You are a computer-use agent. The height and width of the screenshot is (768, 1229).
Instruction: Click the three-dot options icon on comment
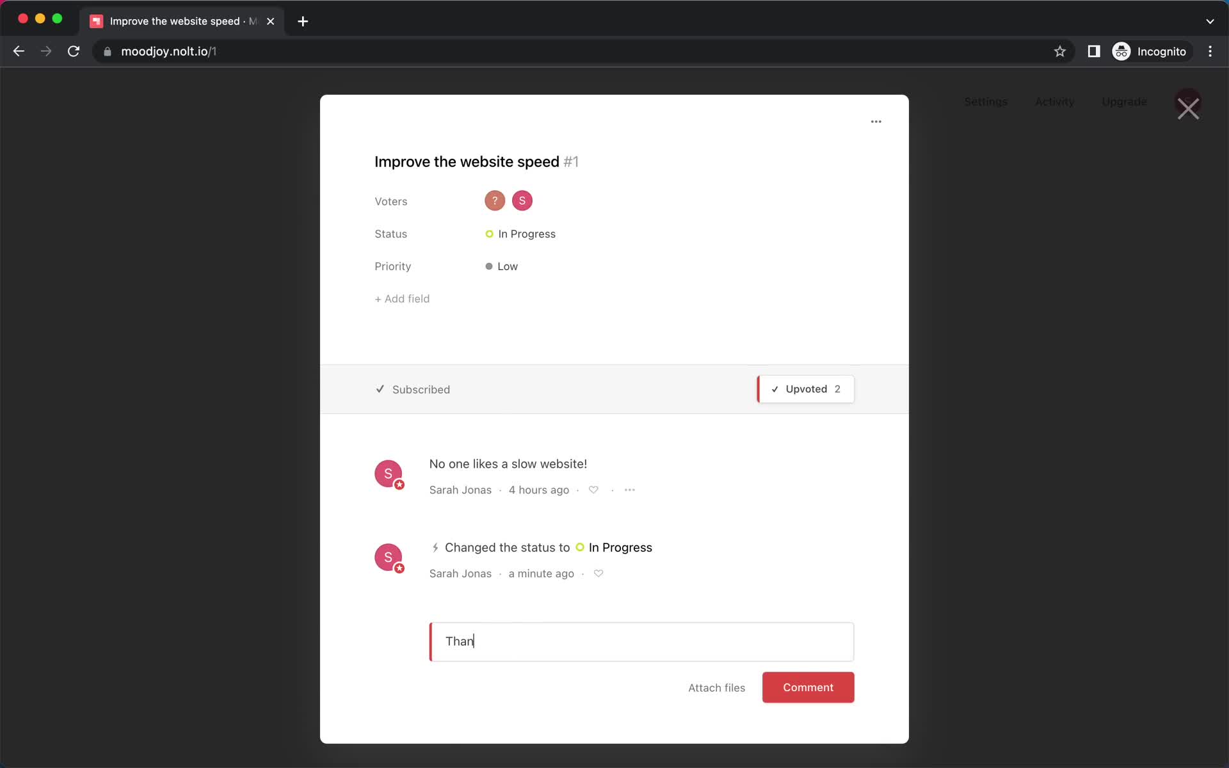[630, 490]
